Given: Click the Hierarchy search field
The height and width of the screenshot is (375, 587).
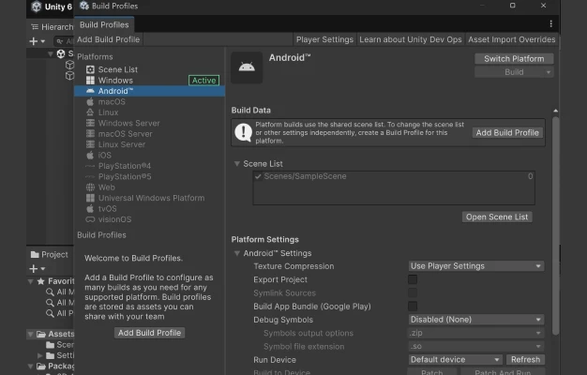Looking at the screenshot, I should [x=63, y=41].
